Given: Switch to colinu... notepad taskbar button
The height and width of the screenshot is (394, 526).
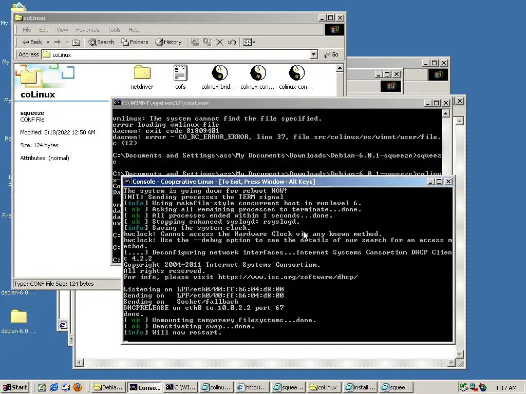Looking at the screenshot, I should pyautogui.click(x=216, y=387).
